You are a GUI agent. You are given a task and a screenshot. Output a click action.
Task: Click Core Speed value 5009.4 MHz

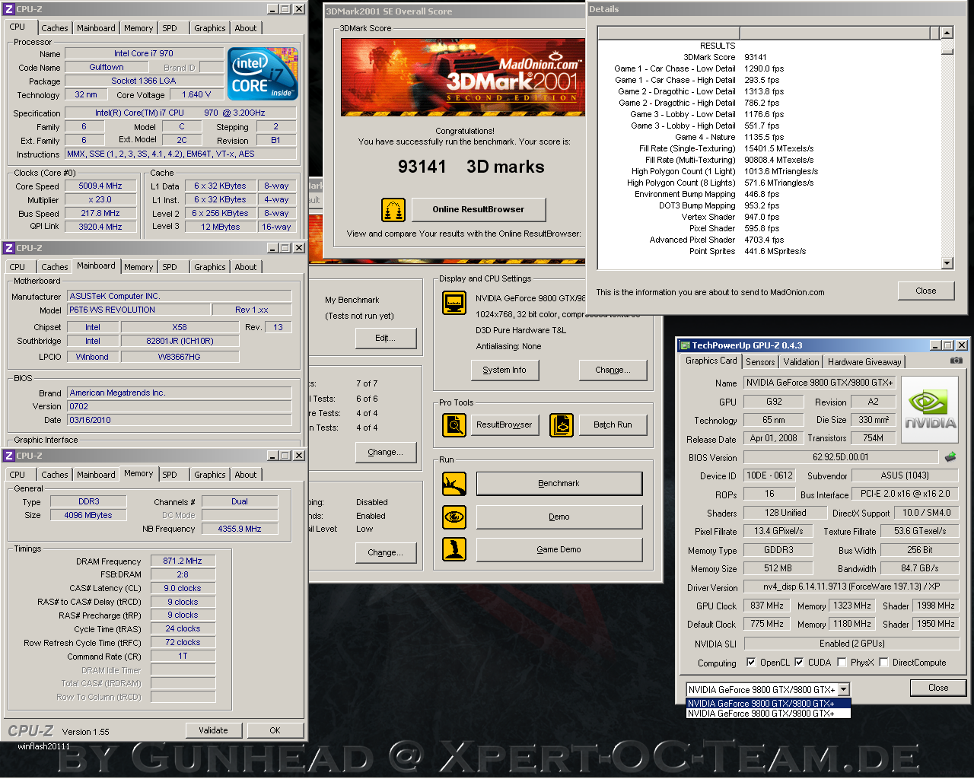tap(100, 186)
